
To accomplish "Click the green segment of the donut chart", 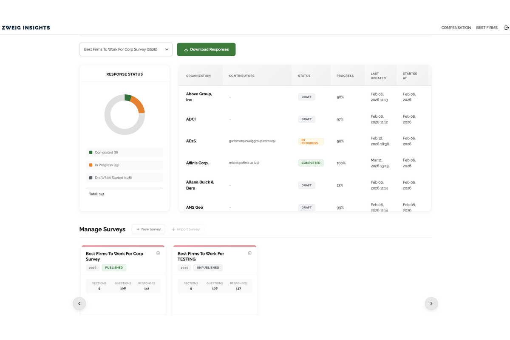I will (x=127, y=98).
